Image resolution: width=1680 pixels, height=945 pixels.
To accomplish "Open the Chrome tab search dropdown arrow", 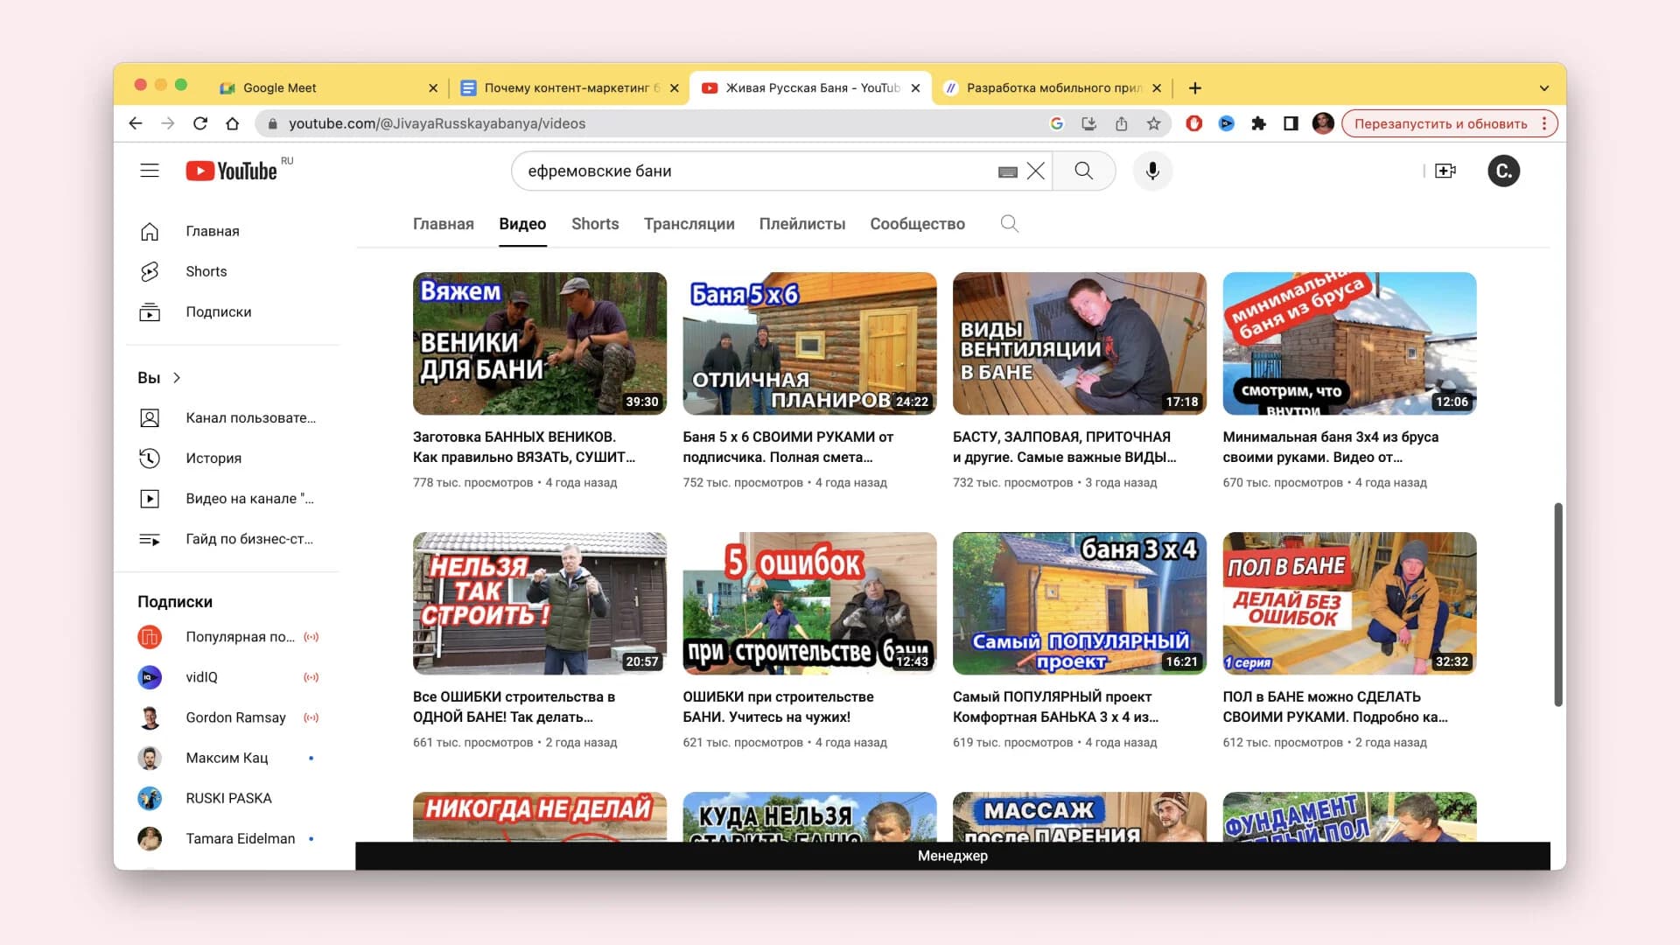I will tap(1543, 88).
